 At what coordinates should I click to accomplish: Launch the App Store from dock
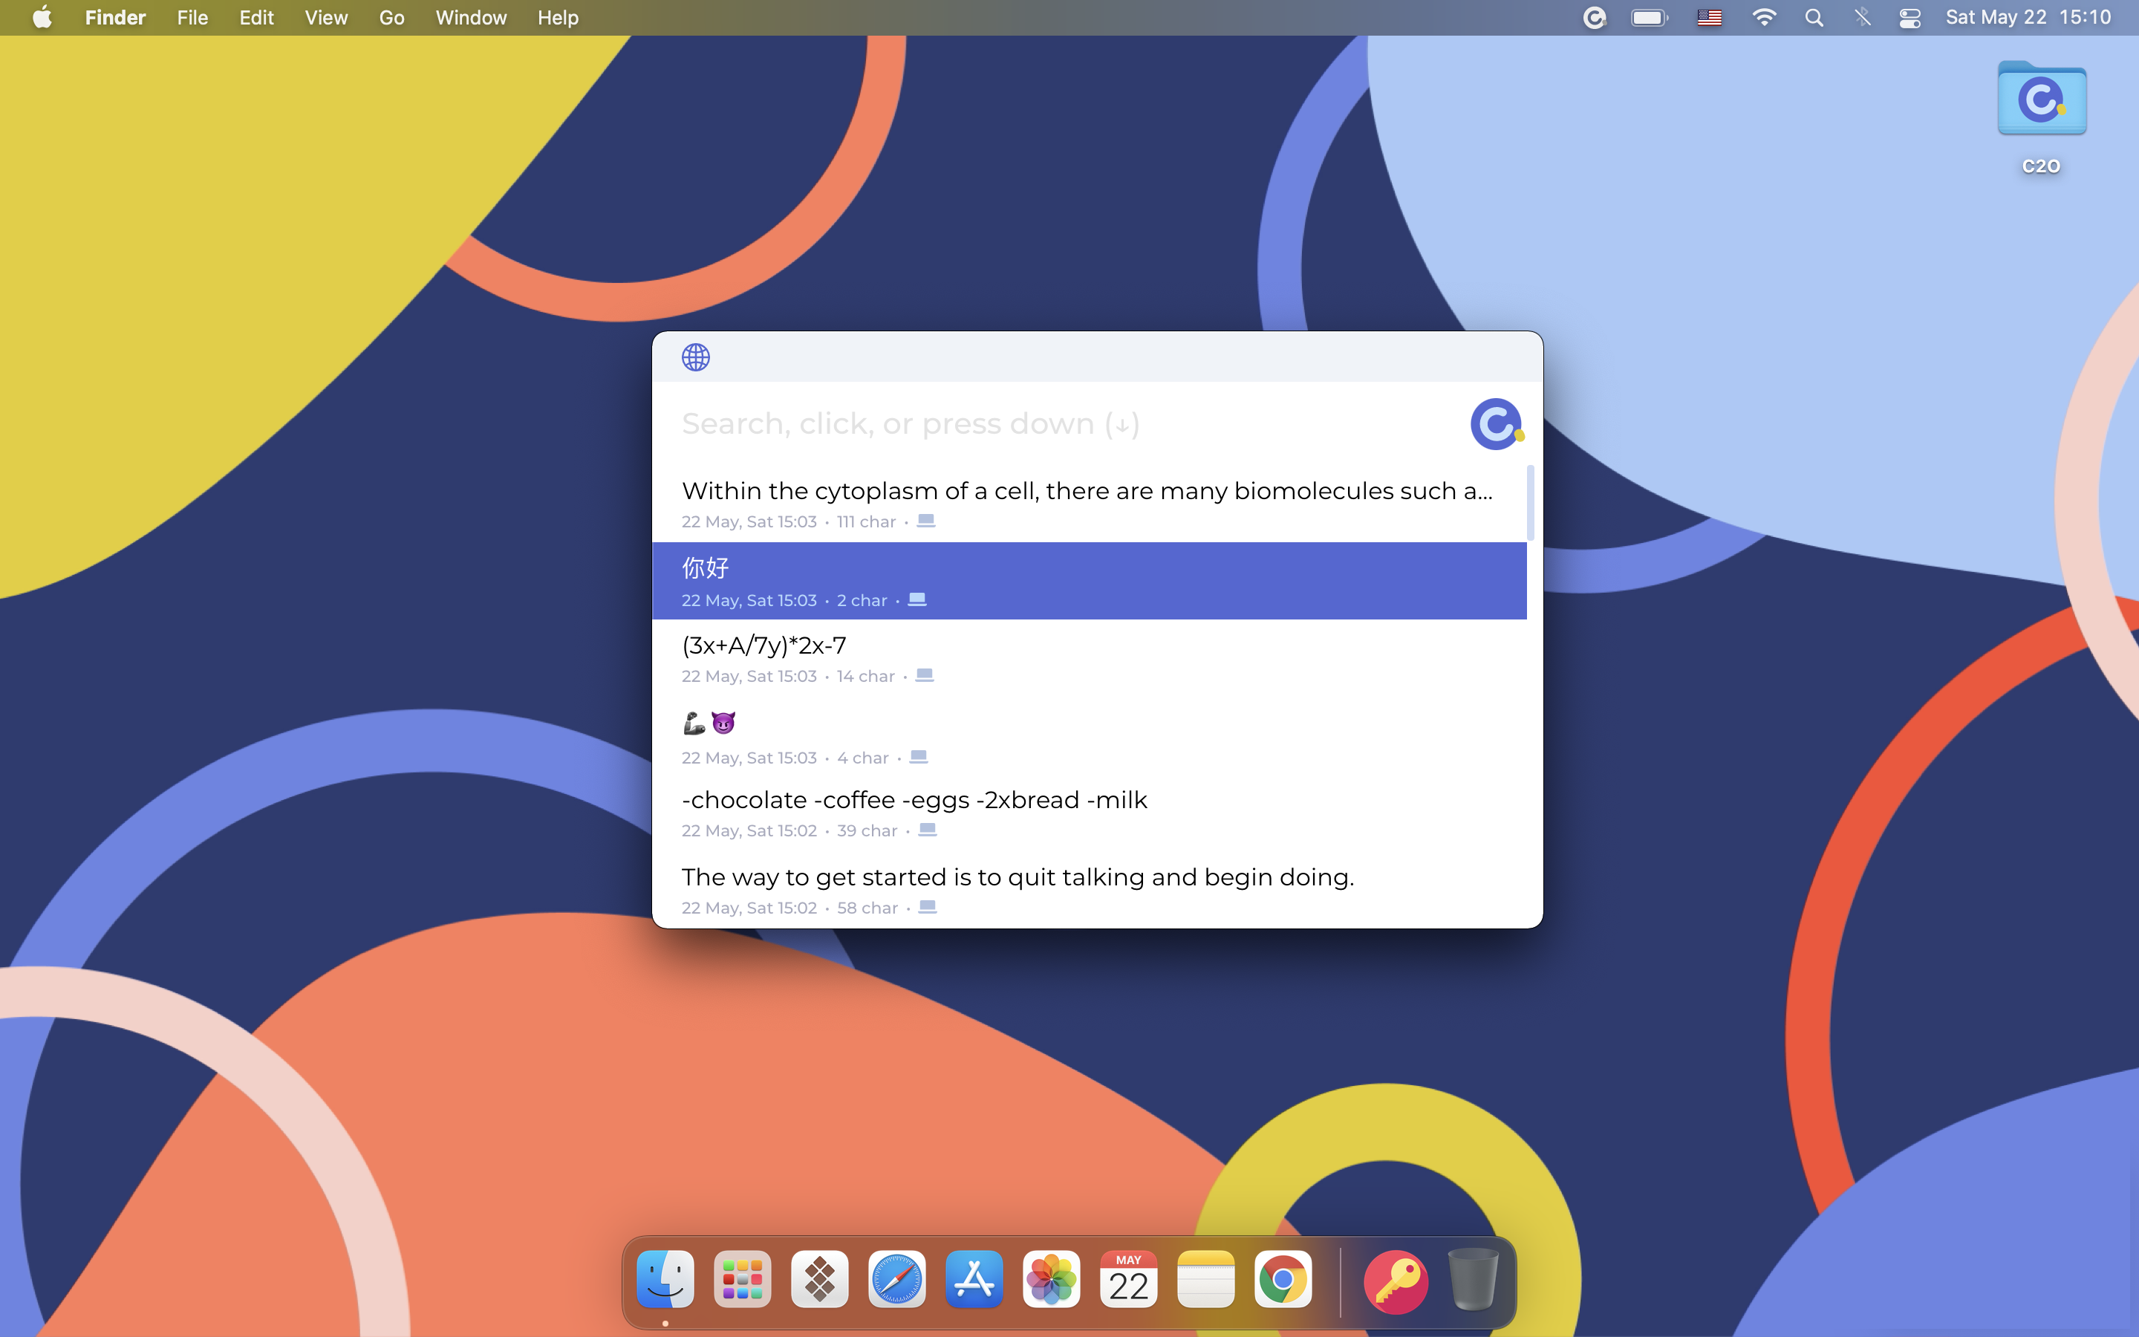(x=973, y=1280)
